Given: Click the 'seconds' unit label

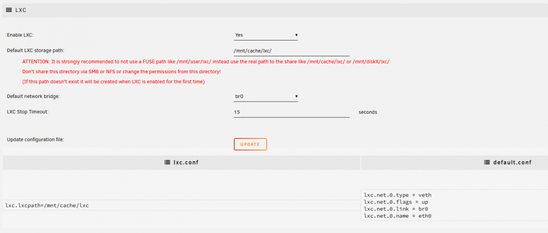Looking at the screenshot, I should 368,112.
